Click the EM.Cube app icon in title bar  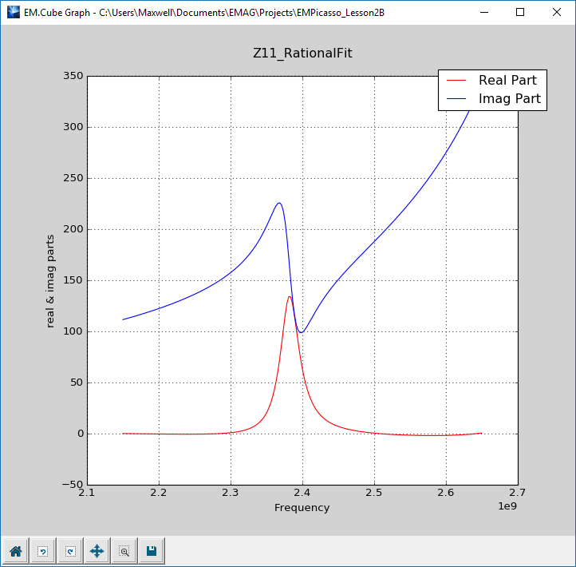point(14,12)
